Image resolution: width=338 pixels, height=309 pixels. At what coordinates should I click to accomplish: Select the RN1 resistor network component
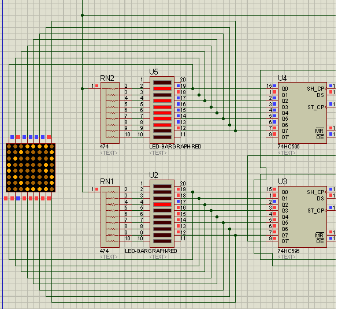coord(110,217)
